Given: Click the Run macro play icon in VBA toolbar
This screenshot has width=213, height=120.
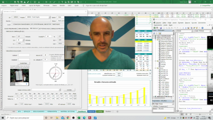Looking at the screenshot, I should click(181, 28).
